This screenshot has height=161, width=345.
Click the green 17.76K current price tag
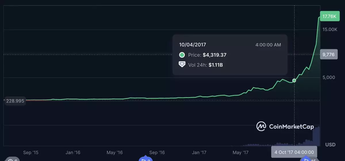(329, 16)
